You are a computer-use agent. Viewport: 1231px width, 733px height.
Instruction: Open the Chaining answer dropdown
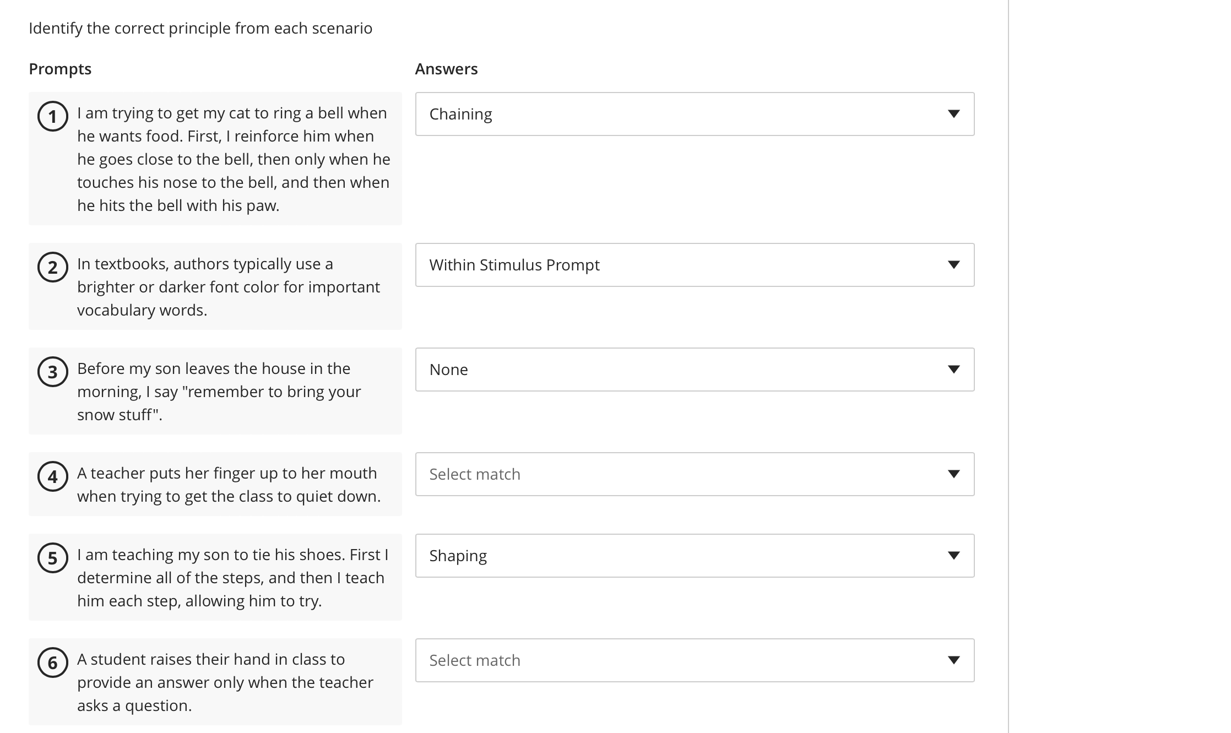[694, 114]
